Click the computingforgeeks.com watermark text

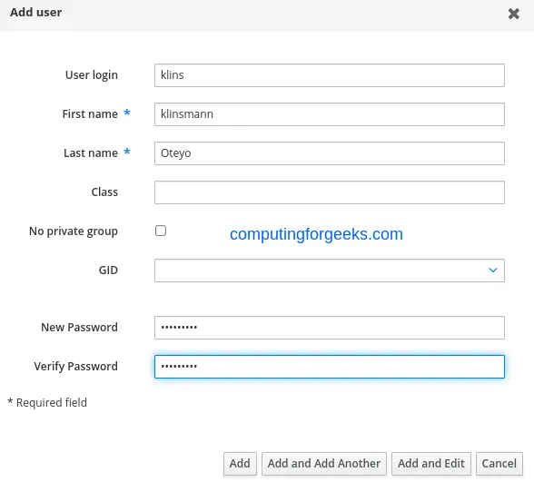pos(316,234)
